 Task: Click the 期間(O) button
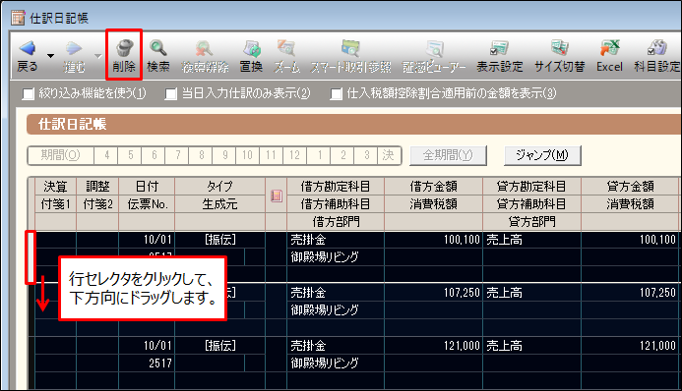tap(60, 155)
